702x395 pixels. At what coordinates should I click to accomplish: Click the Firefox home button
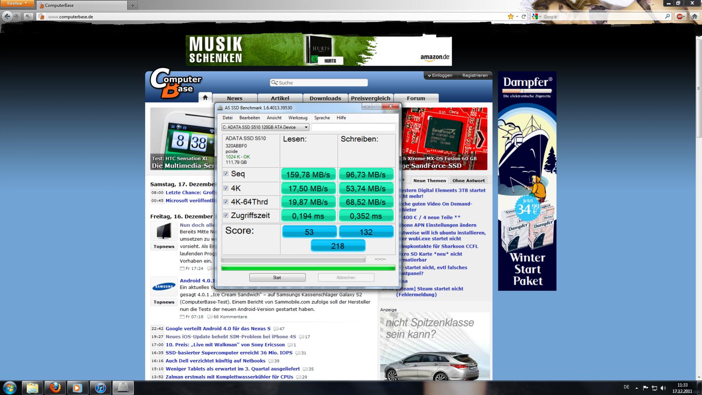click(x=694, y=16)
